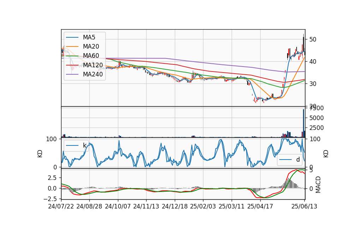
Task: Click the MACD left axis value 0.0
Action: [52, 188]
